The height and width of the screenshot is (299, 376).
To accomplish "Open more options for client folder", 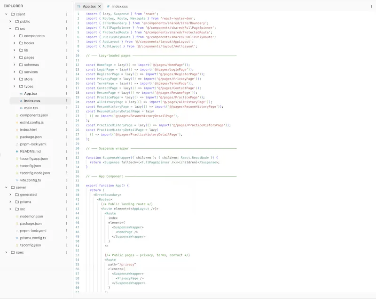I will pyautogui.click(x=66, y=14).
